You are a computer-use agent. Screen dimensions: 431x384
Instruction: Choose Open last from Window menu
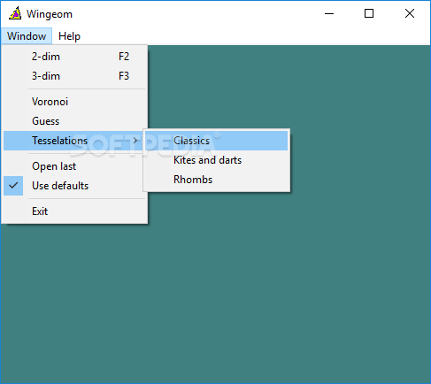point(74,166)
